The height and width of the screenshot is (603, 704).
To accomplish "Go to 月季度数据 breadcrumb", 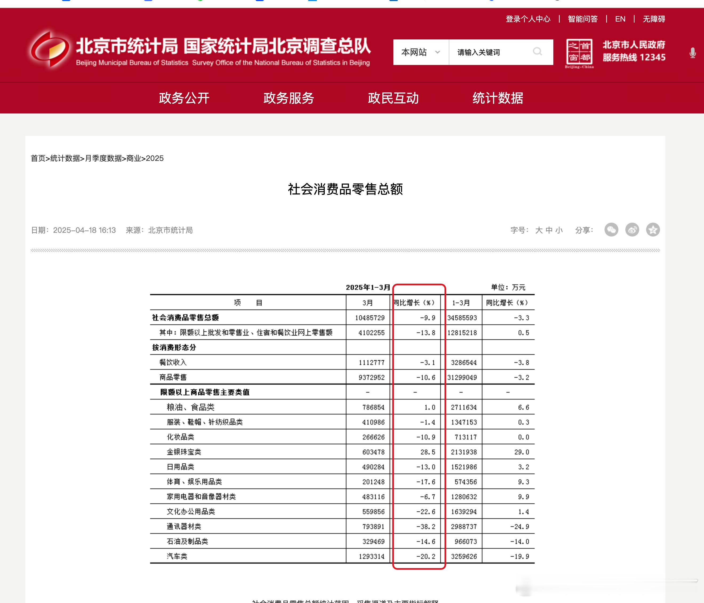I will [x=103, y=158].
